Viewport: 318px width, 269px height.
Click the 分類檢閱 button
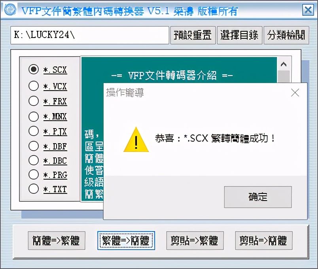pos(286,35)
